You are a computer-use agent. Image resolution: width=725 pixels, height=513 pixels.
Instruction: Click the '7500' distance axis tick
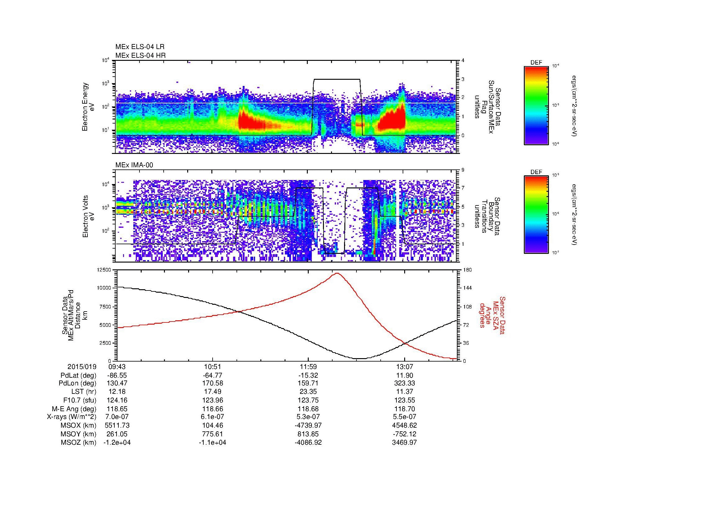106,307
